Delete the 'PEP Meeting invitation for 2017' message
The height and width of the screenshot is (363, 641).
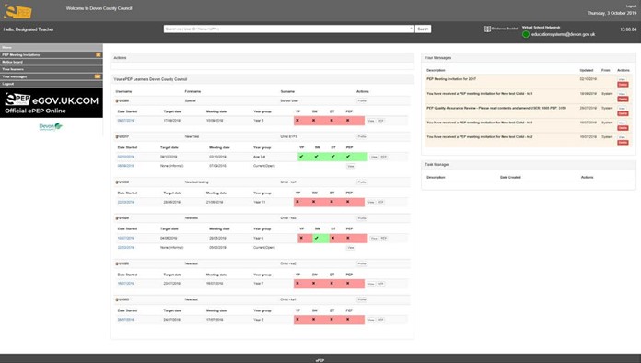(x=623, y=85)
